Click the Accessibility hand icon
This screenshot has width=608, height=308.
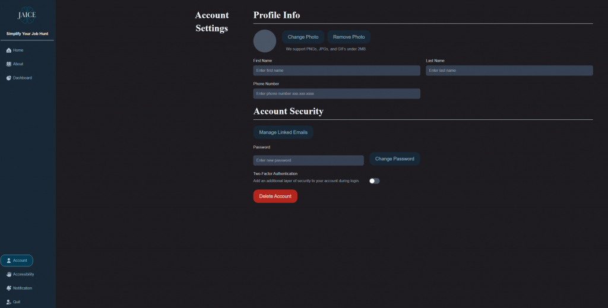pos(9,274)
